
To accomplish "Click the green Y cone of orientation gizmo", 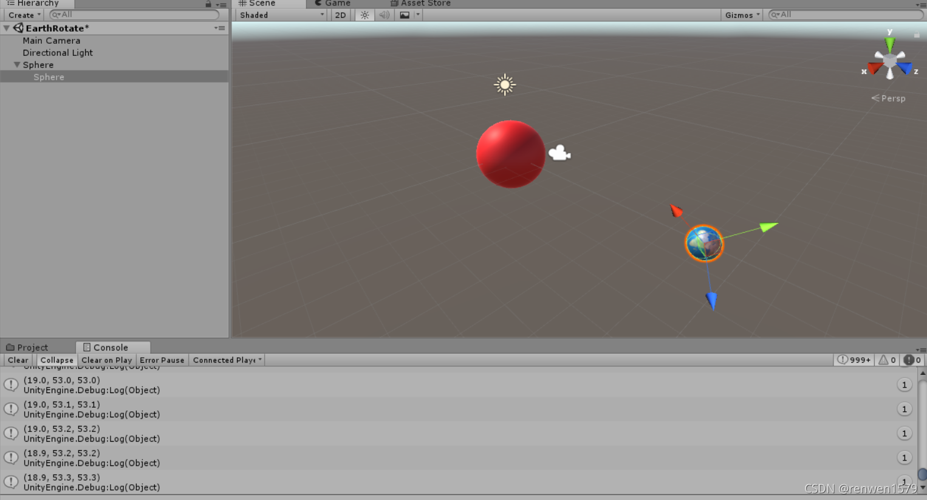I will (x=890, y=44).
